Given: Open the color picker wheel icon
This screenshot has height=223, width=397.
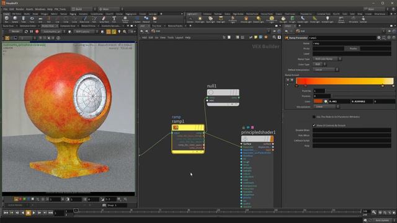Looking at the screenshot, I should point(326,102).
